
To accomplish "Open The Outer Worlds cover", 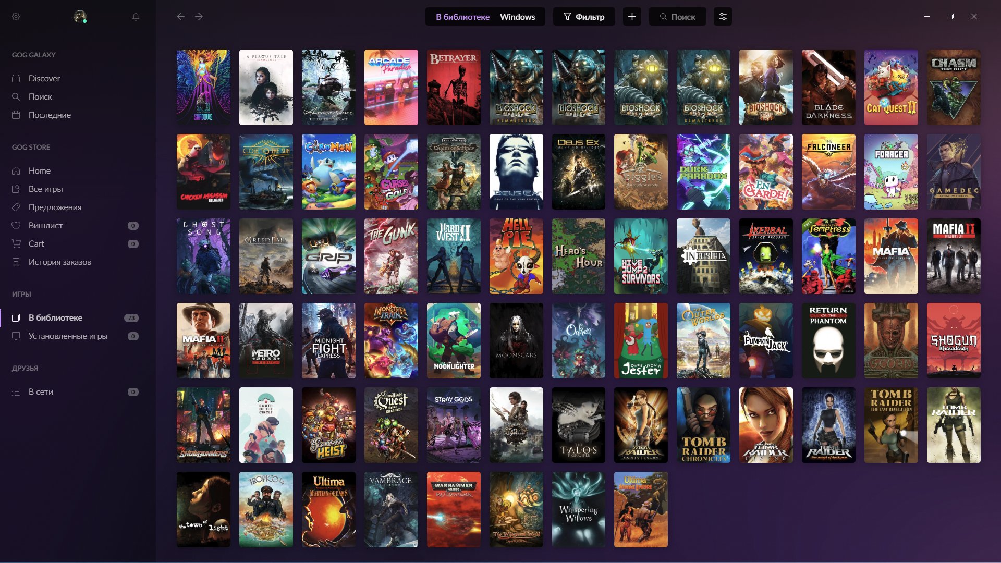I will pyautogui.click(x=703, y=340).
